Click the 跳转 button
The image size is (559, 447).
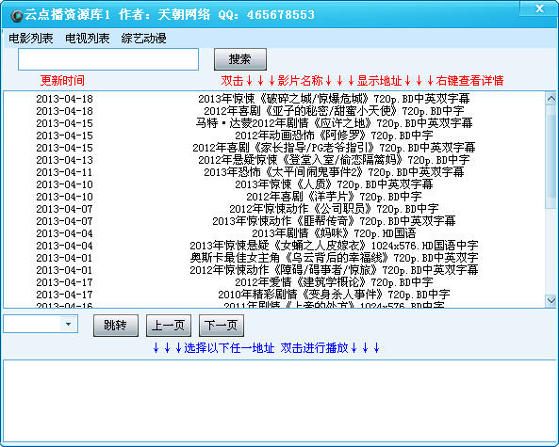pos(116,325)
